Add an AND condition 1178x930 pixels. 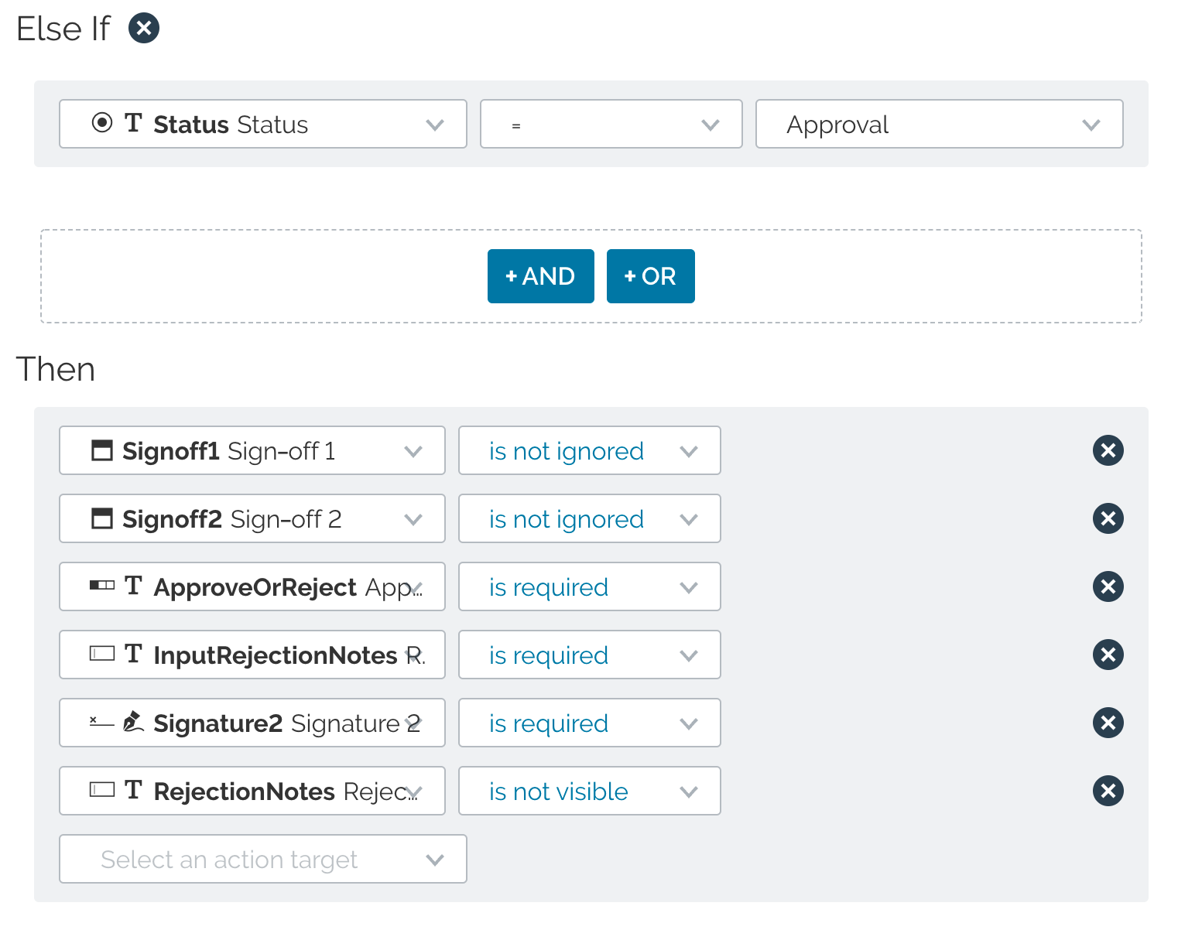click(541, 276)
